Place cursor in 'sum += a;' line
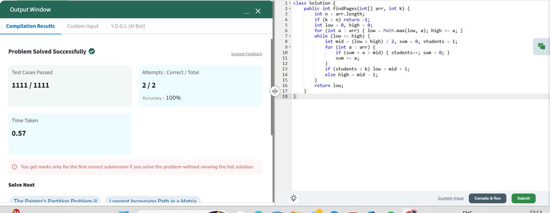Image resolution: width=550 pixels, height=213 pixels. pos(348,58)
